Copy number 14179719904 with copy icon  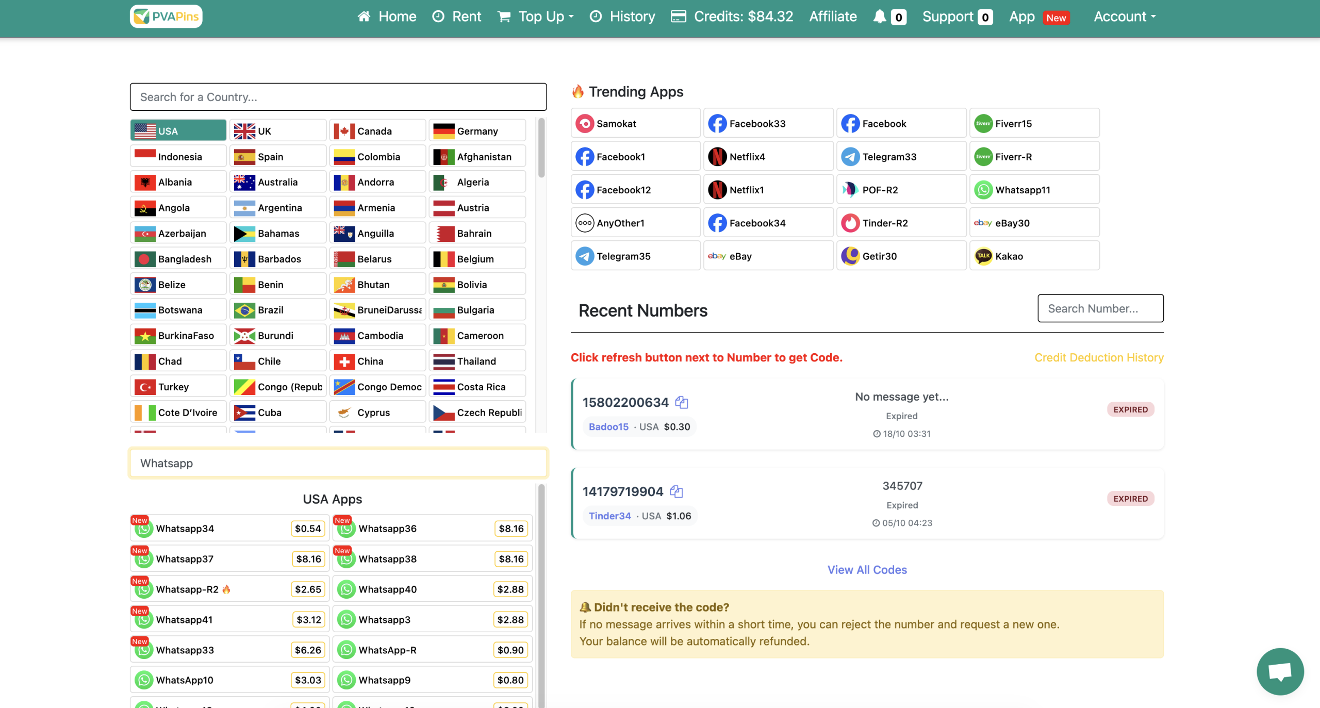pyautogui.click(x=676, y=491)
